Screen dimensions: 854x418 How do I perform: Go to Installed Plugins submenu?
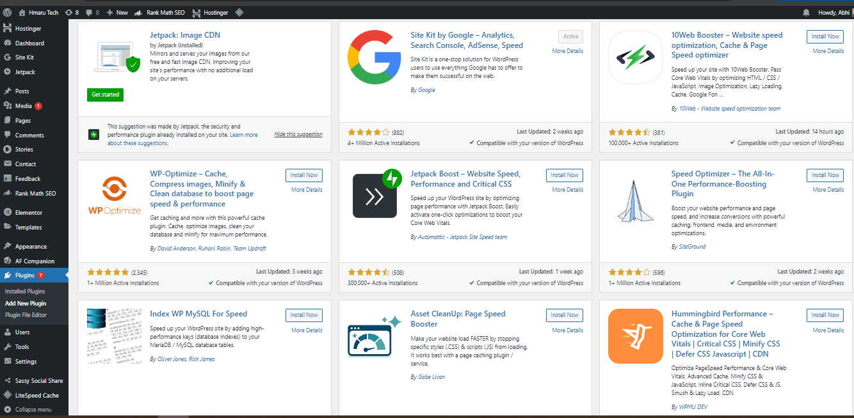(25, 291)
